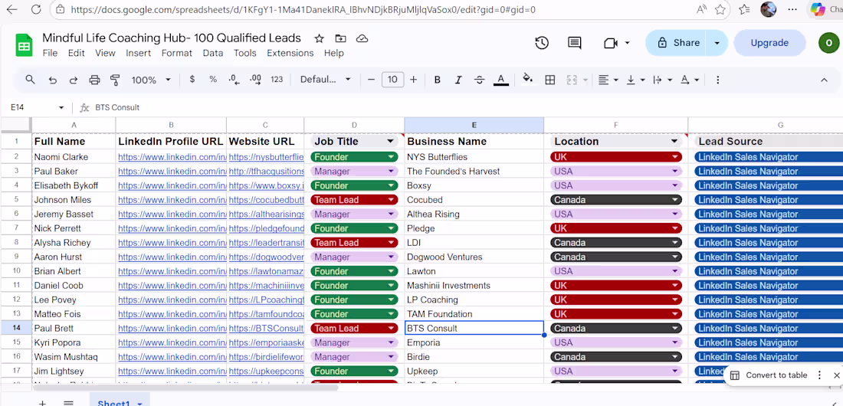The width and height of the screenshot is (843, 406).
Task: Click the font size field
Action: coord(392,80)
